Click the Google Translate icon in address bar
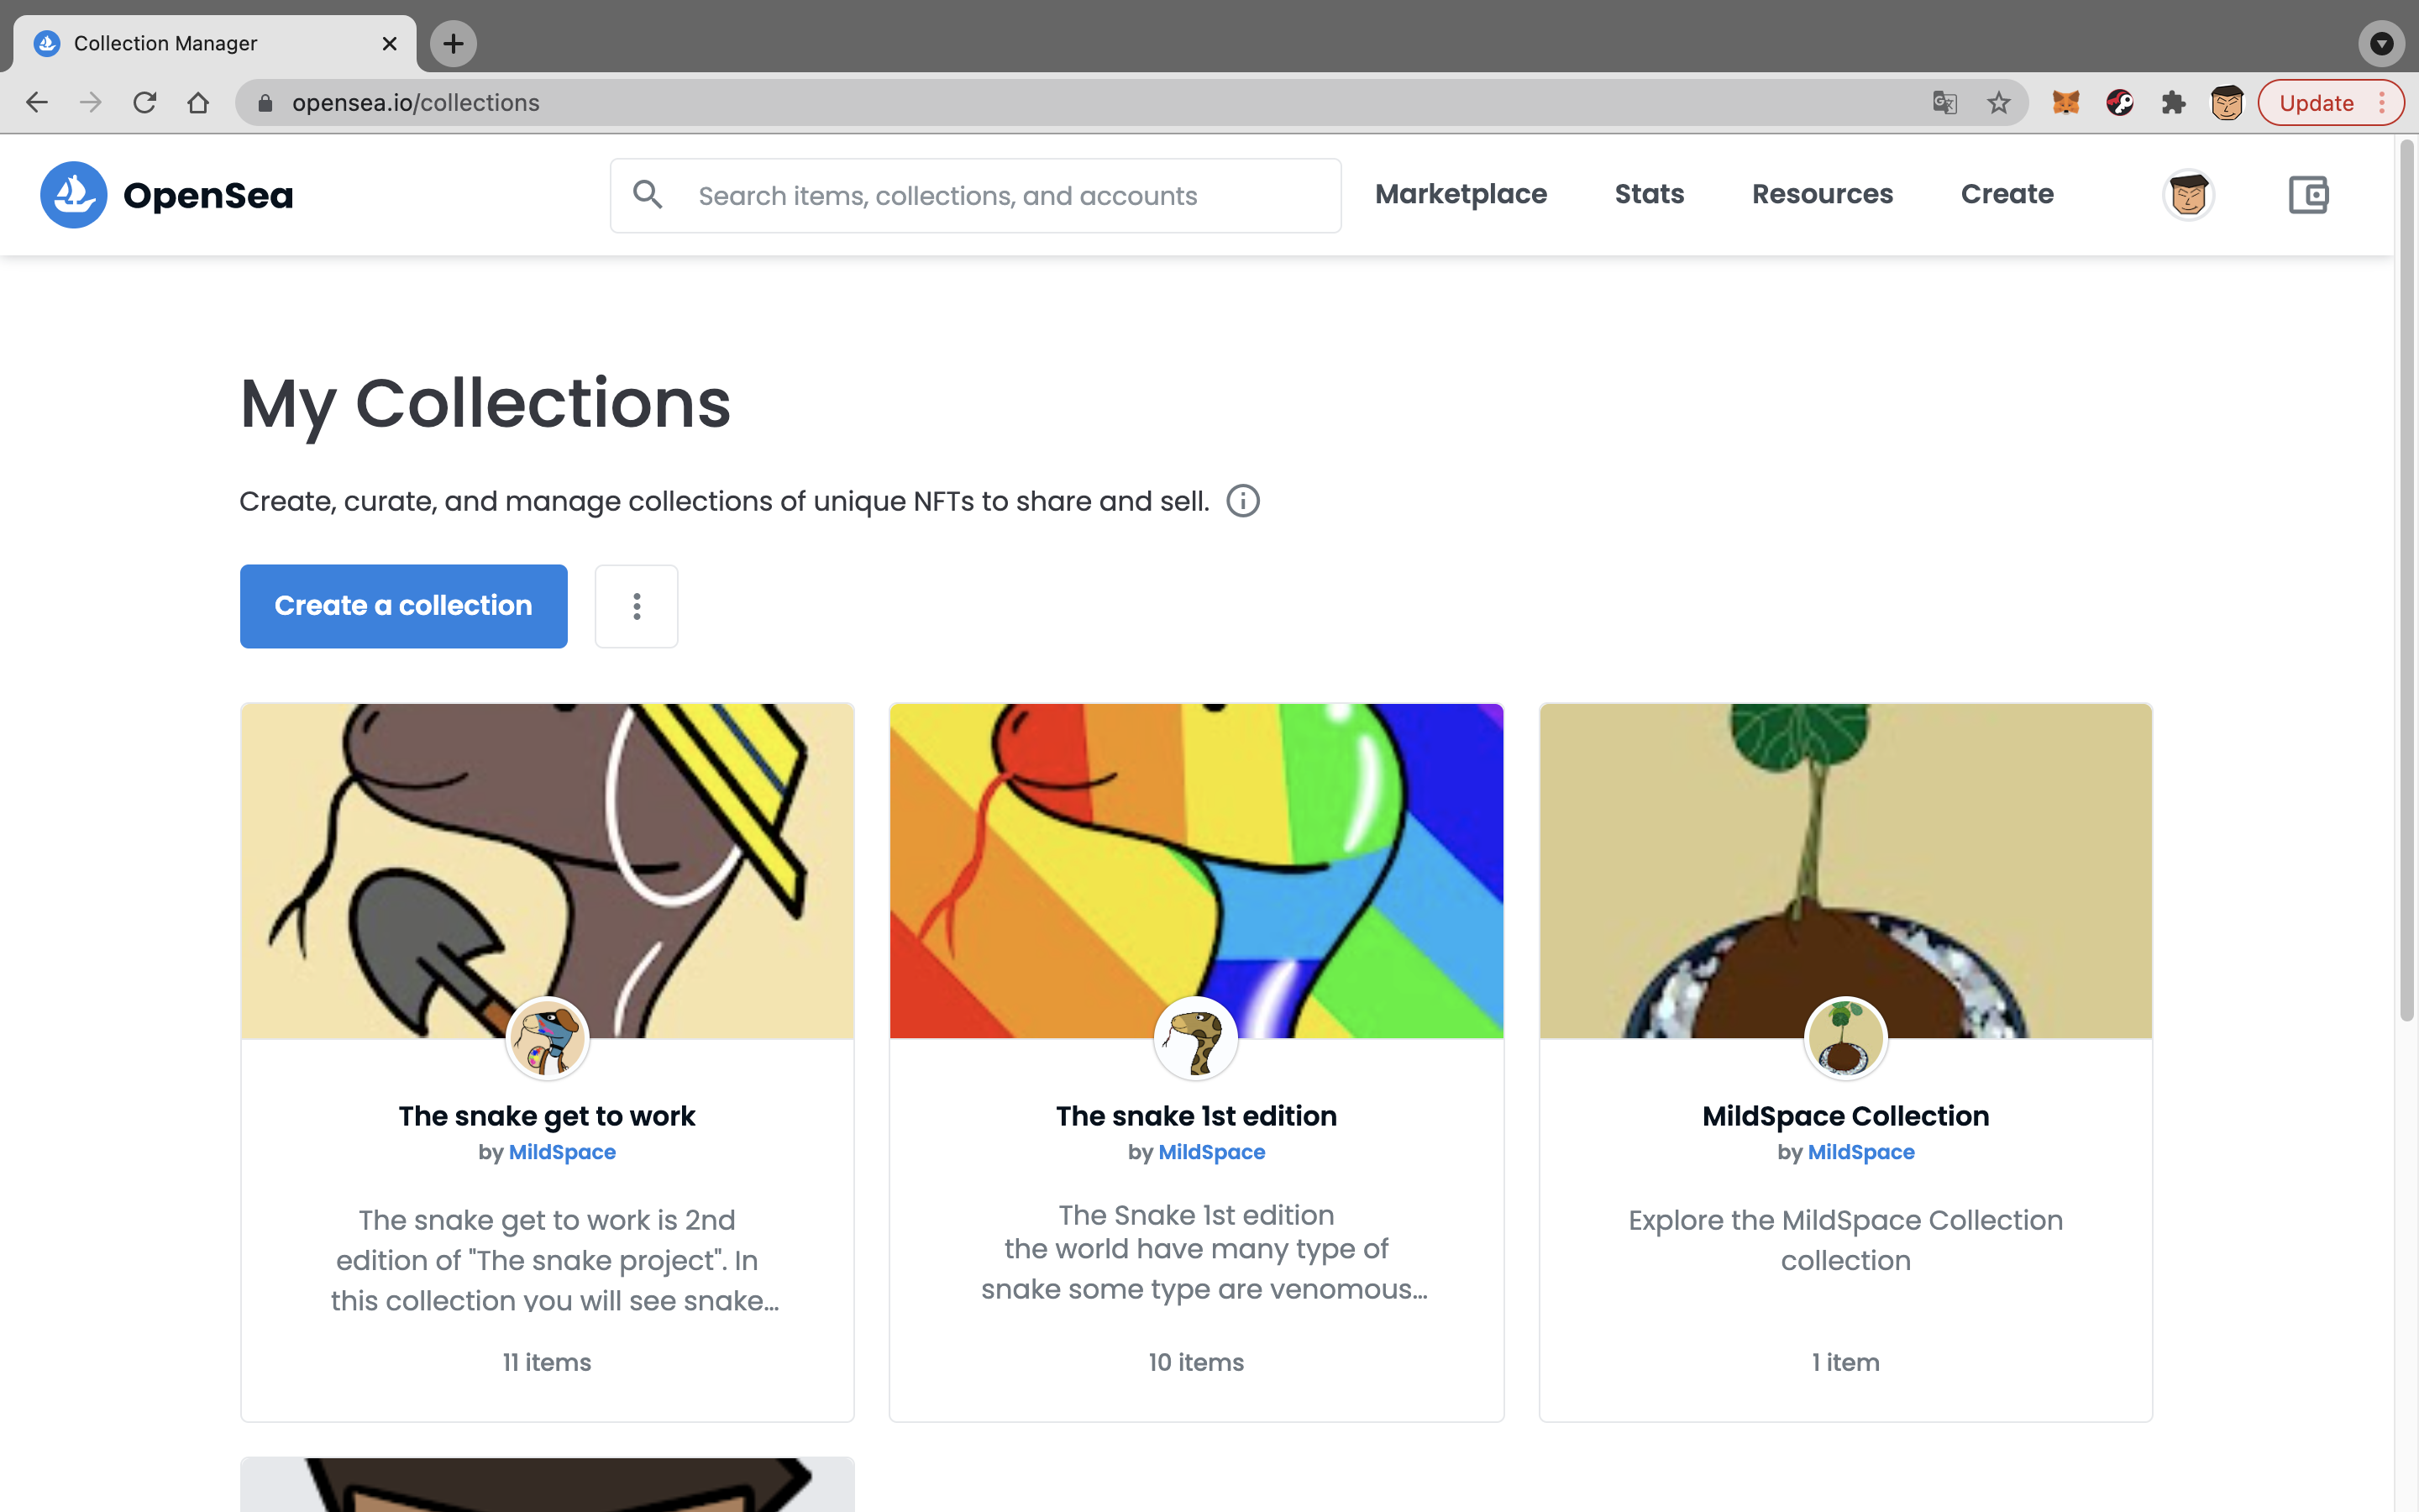 [x=1944, y=103]
